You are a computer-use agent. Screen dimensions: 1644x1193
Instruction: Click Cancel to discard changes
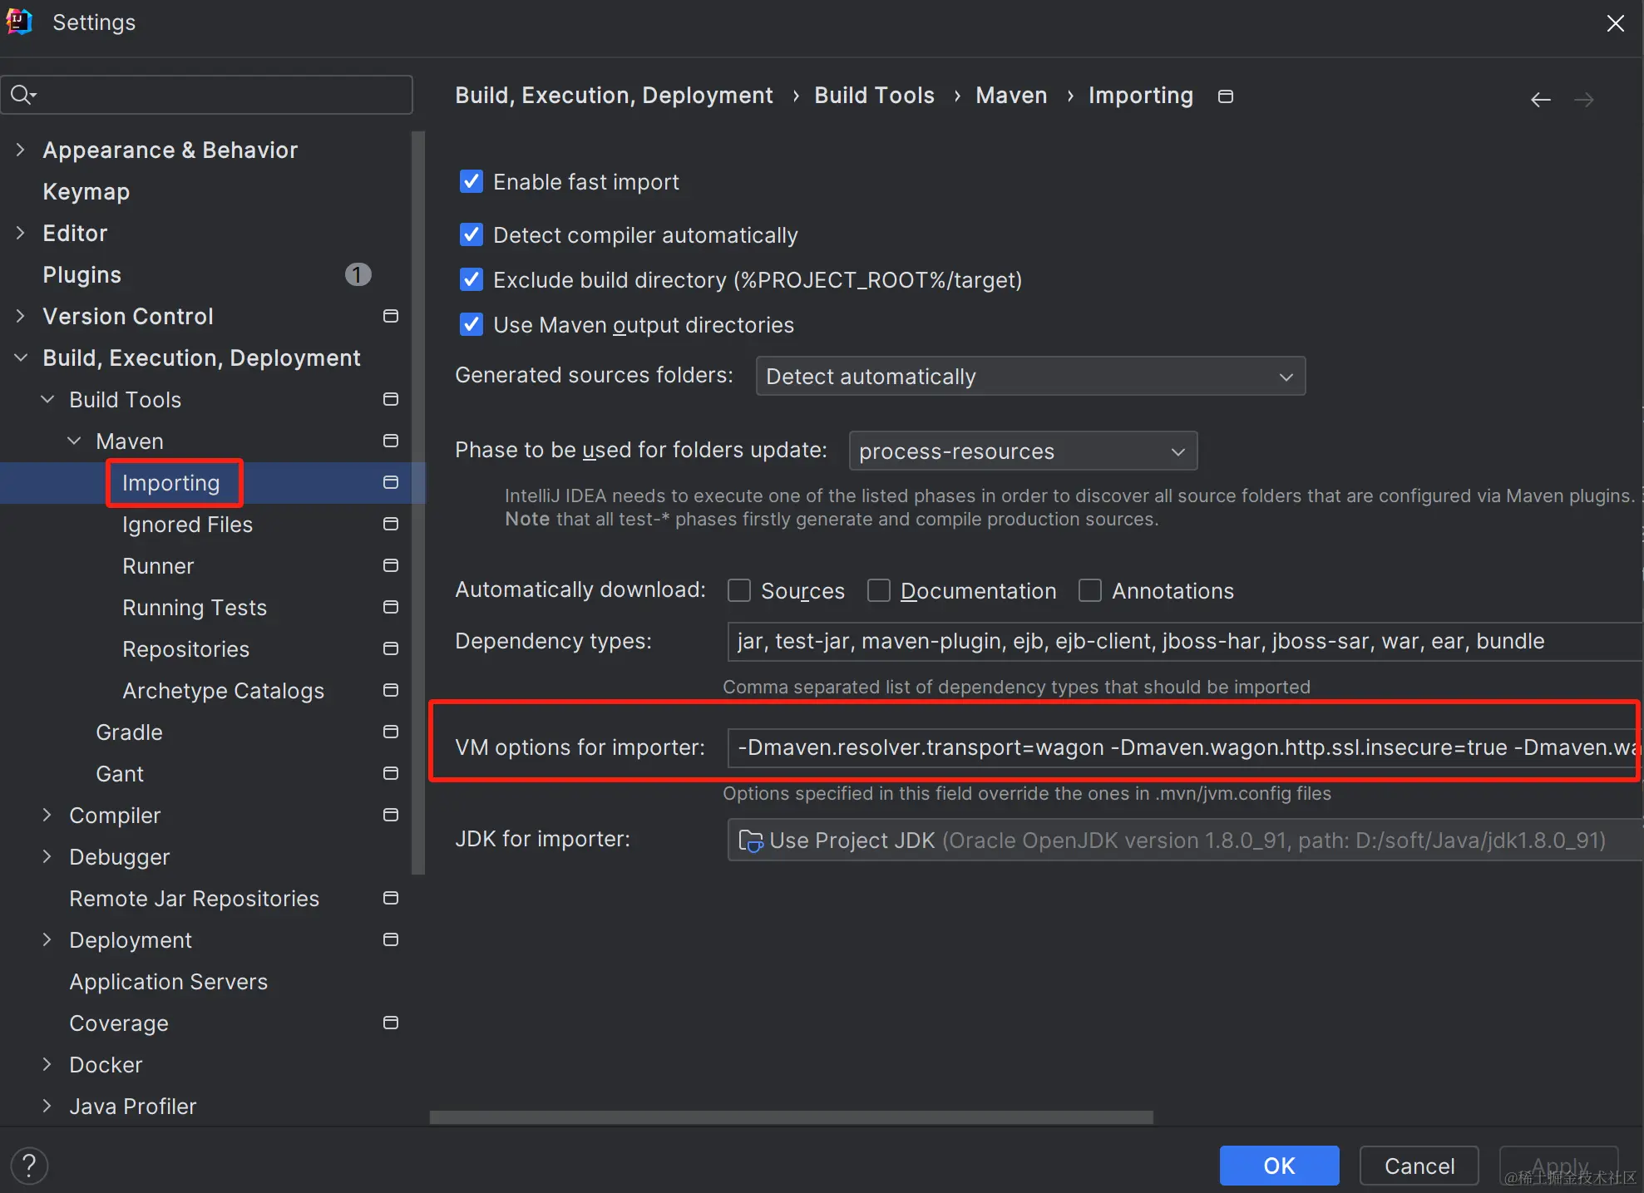click(1419, 1166)
